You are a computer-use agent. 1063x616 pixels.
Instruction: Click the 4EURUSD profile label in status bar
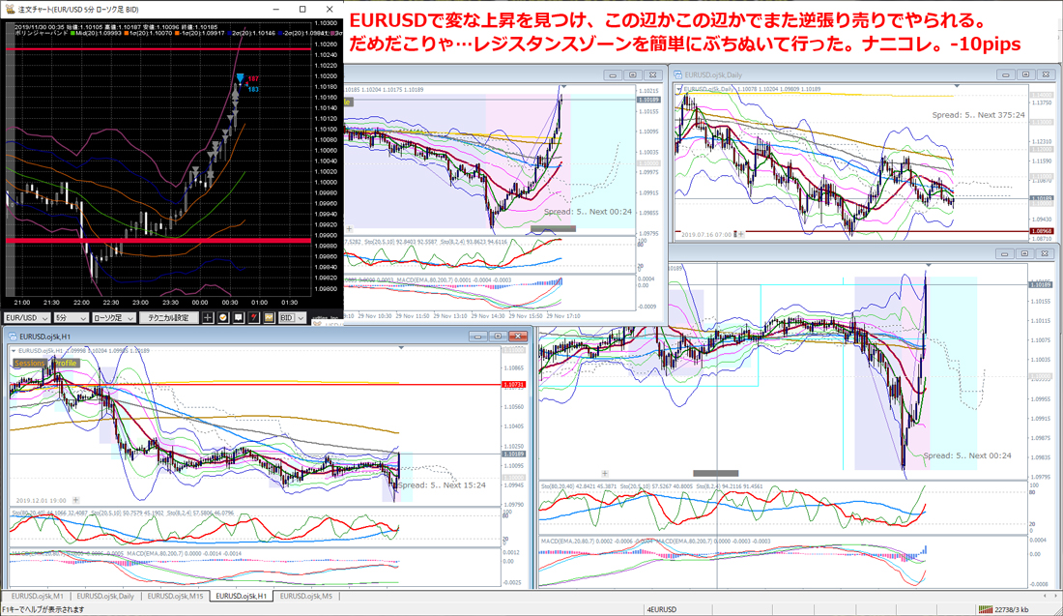pyautogui.click(x=662, y=609)
